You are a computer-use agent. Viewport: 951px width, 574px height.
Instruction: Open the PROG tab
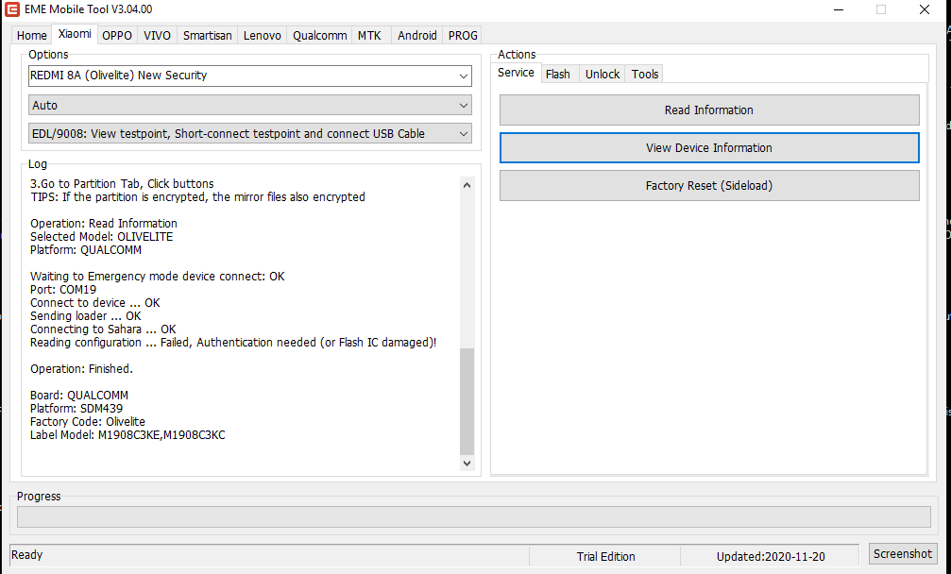tap(463, 35)
